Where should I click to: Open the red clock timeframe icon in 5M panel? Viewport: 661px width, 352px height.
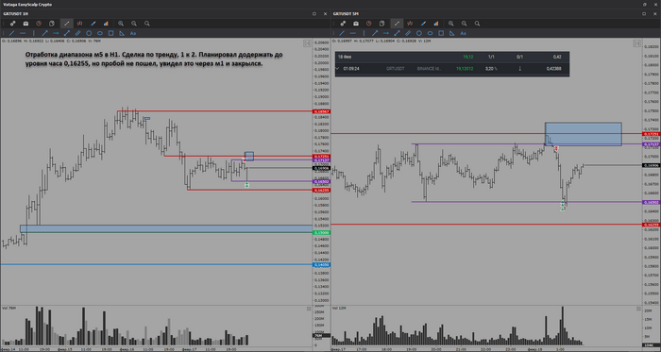coord(369,24)
